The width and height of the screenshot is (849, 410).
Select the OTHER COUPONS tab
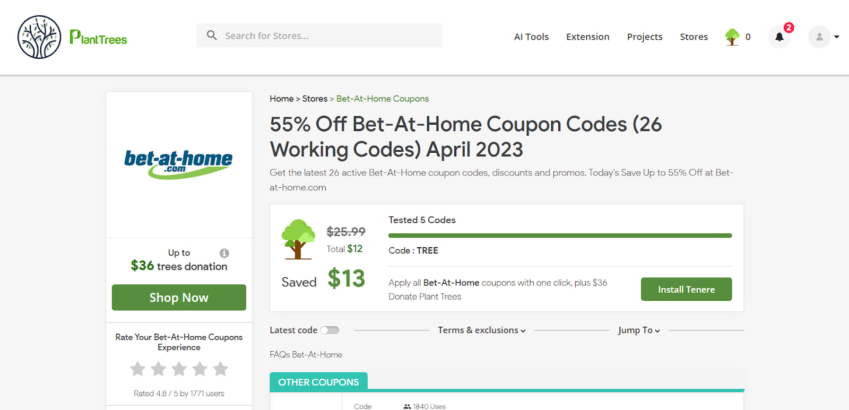[318, 382]
